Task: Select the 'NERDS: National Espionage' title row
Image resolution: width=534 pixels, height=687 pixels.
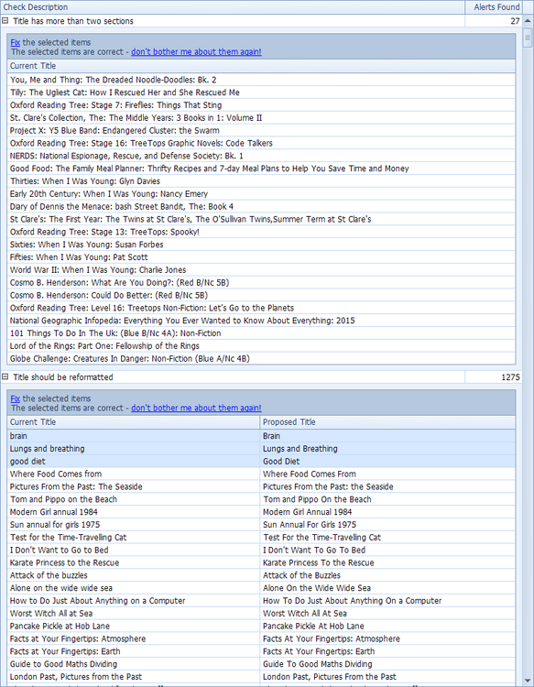Action: click(x=262, y=156)
